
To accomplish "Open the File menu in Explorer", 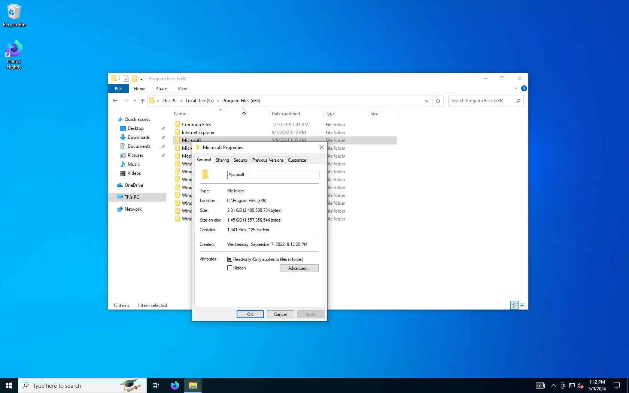I will (x=118, y=89).
